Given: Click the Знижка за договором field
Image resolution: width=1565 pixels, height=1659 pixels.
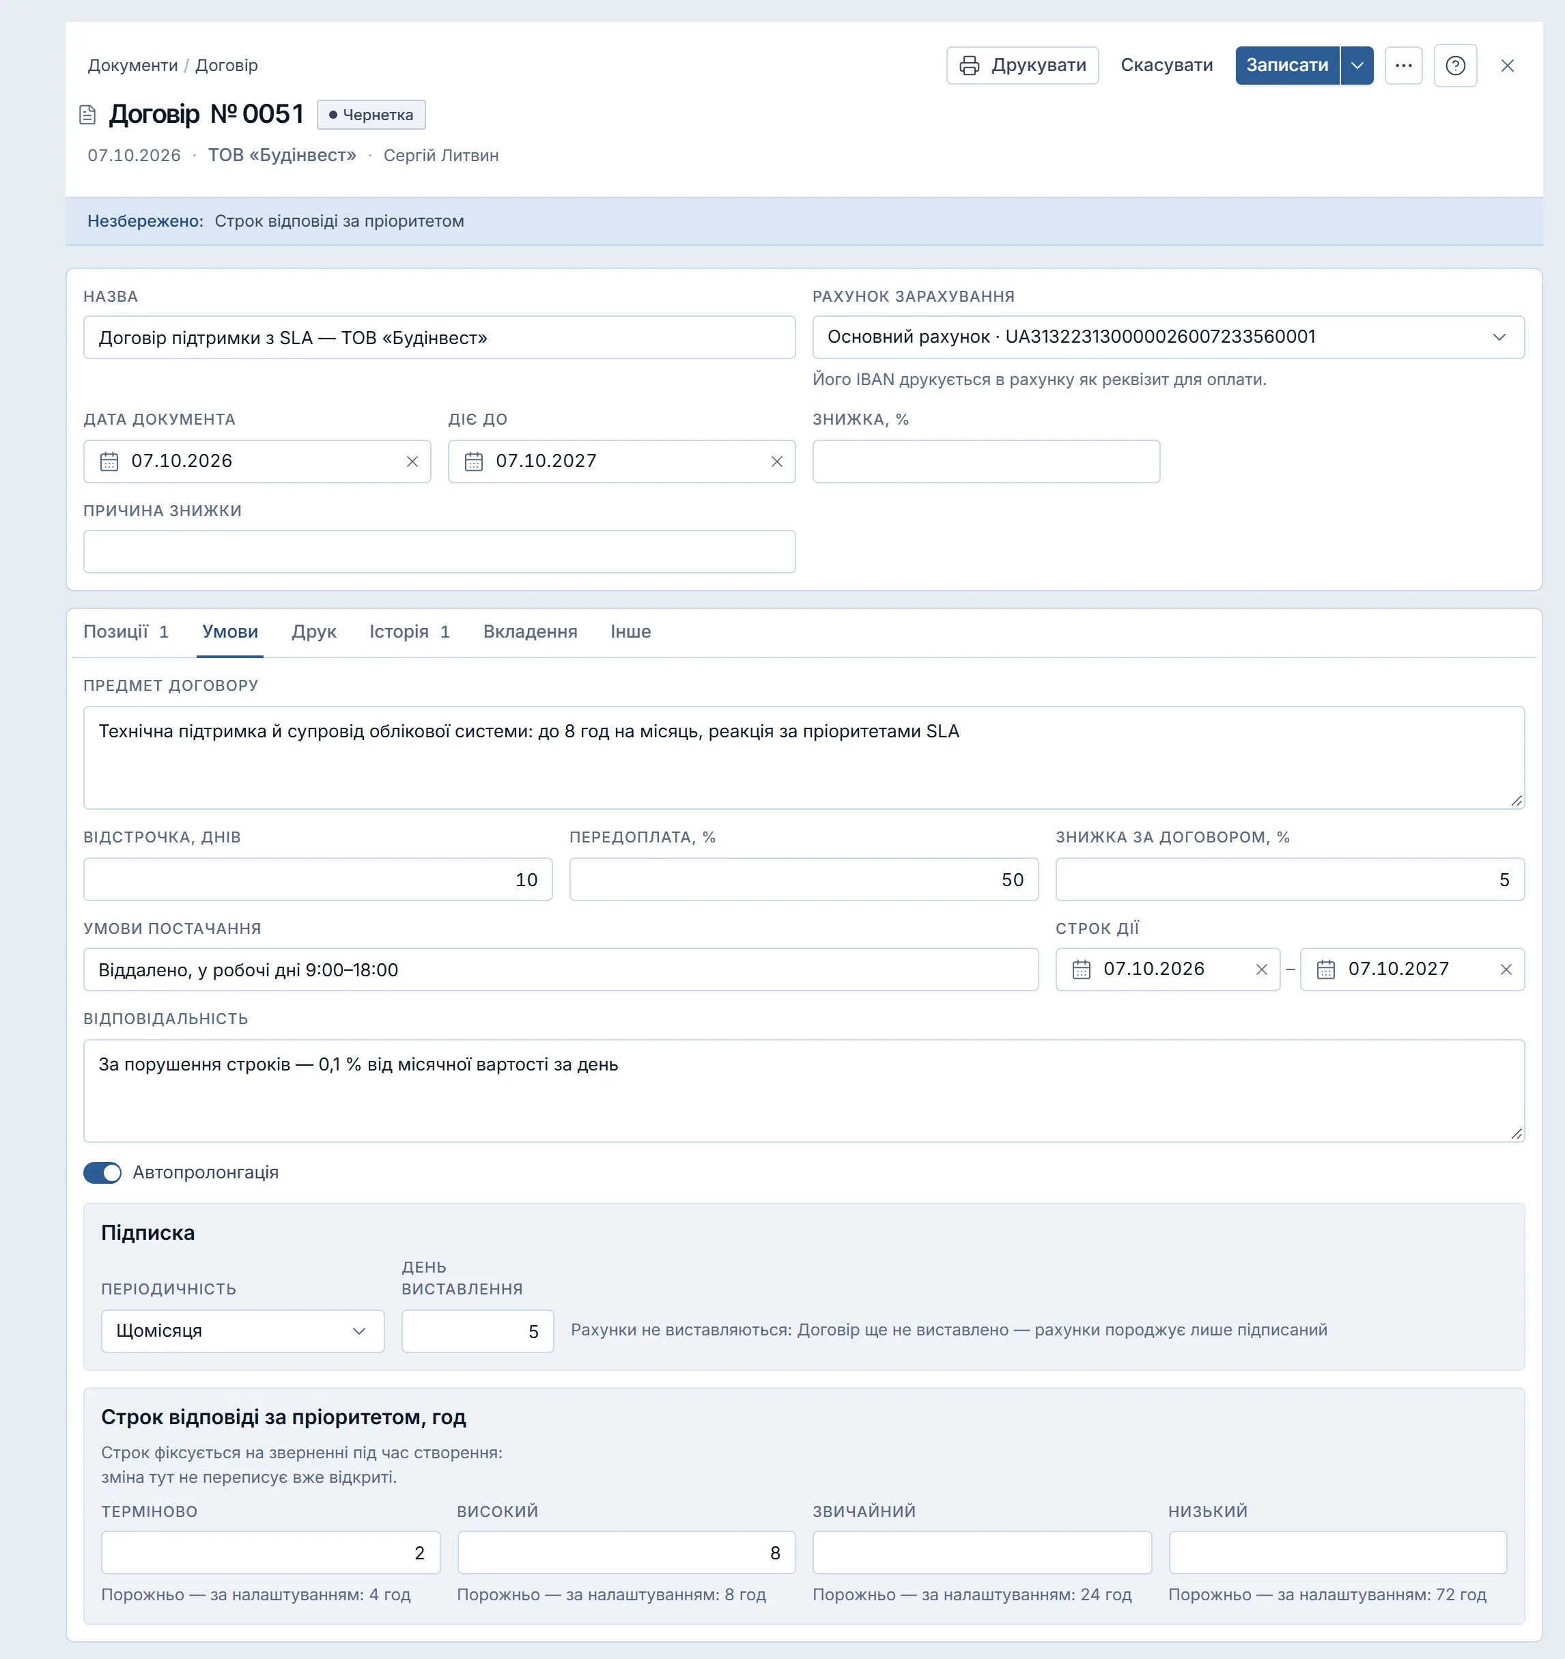Looking at the screenshot, I should pyautogui.click(x=1290, y=879).
